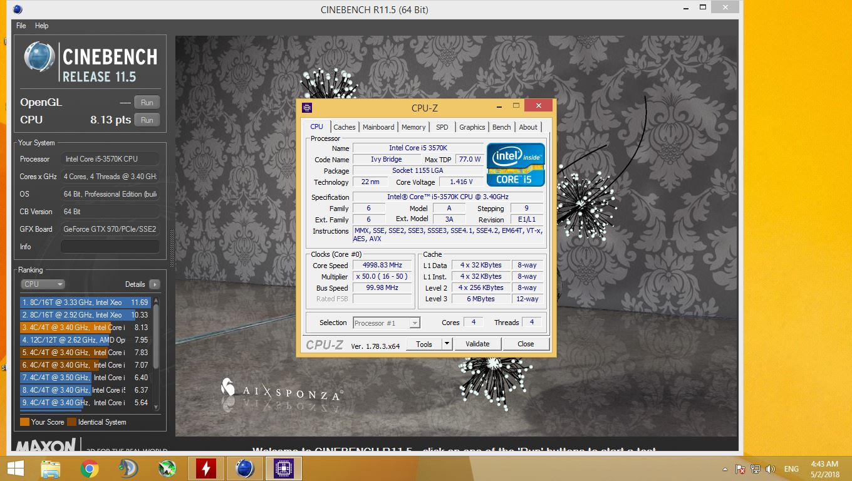Screen dimensions: 852x481
Task: Select ranking row 2 8C/16T 2.92 GHz
Action: point(85,315)
